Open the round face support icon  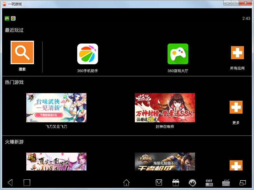192,182
